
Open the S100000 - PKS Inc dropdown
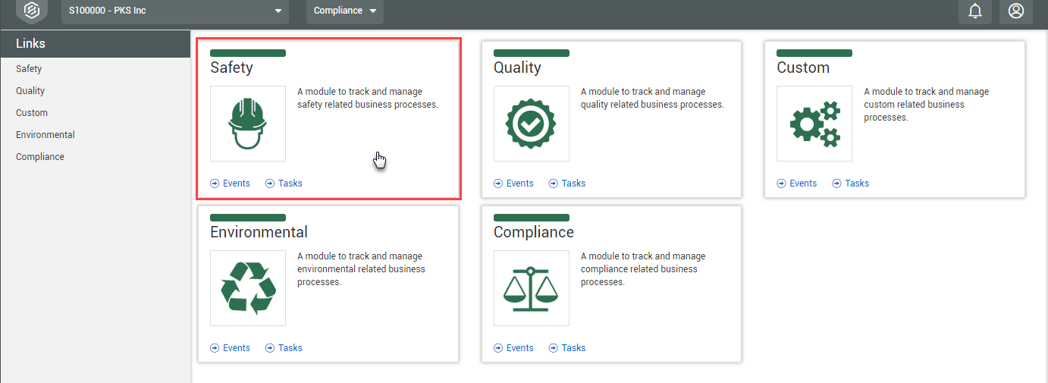point(175,11)
